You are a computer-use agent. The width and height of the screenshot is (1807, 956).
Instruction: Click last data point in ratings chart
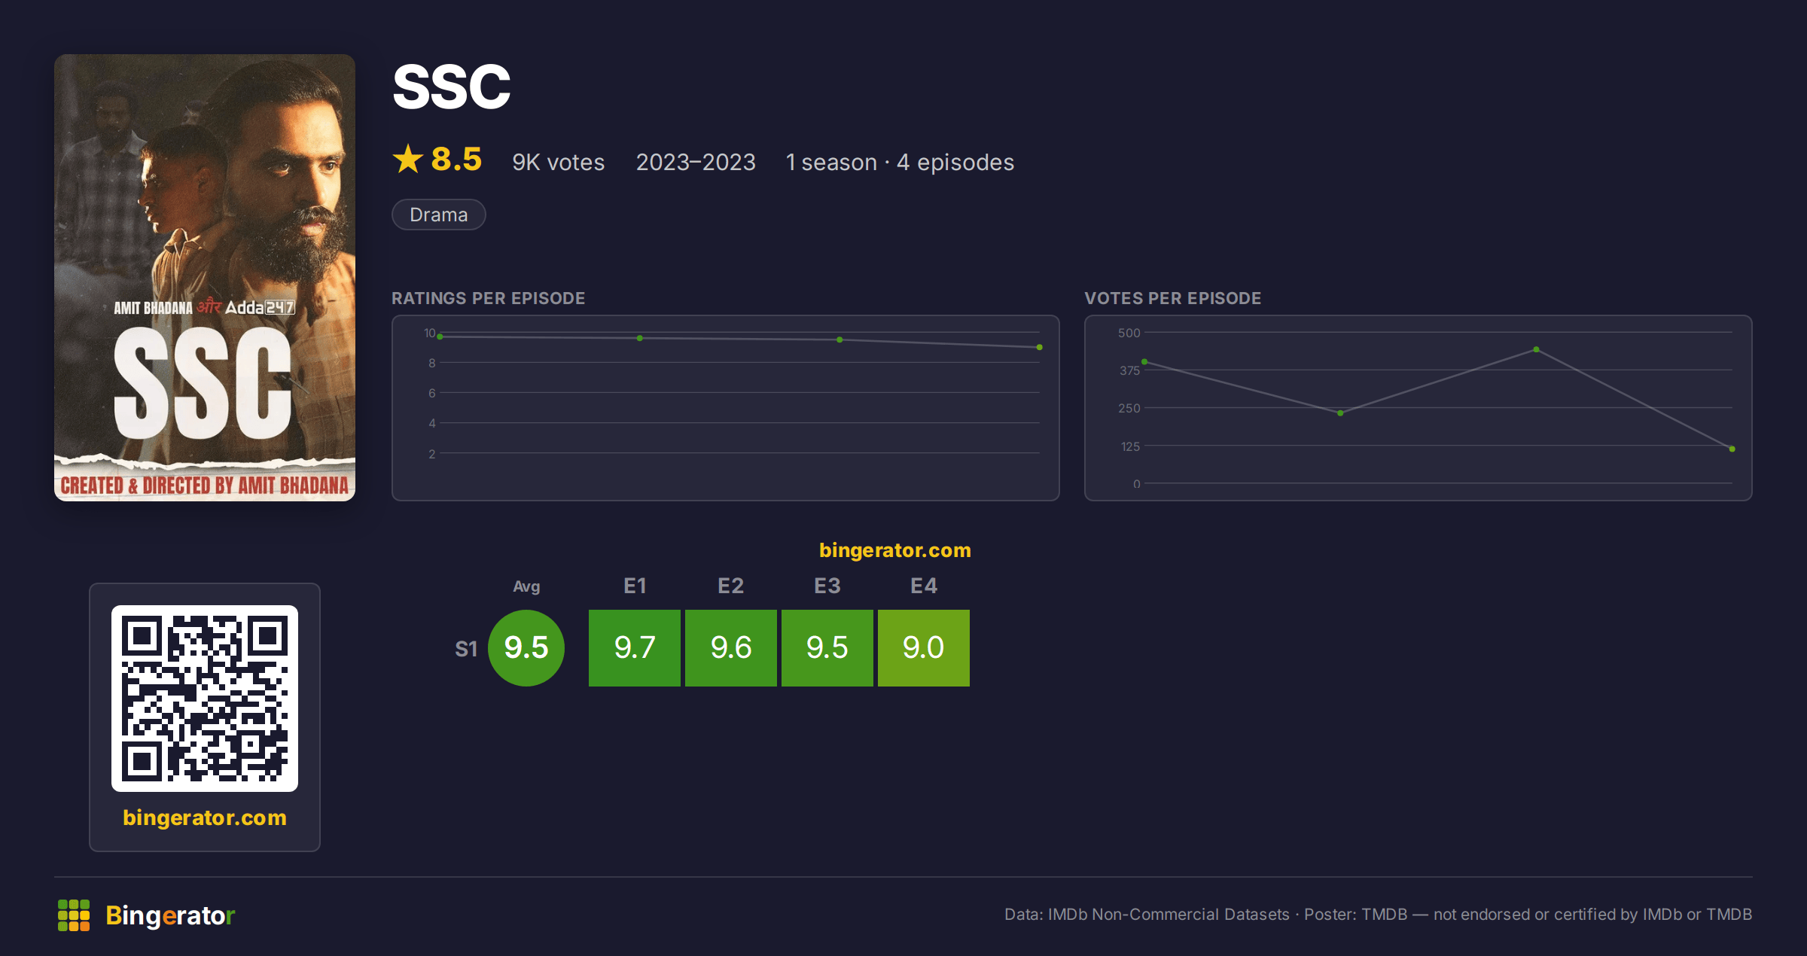coord(1040,347)
